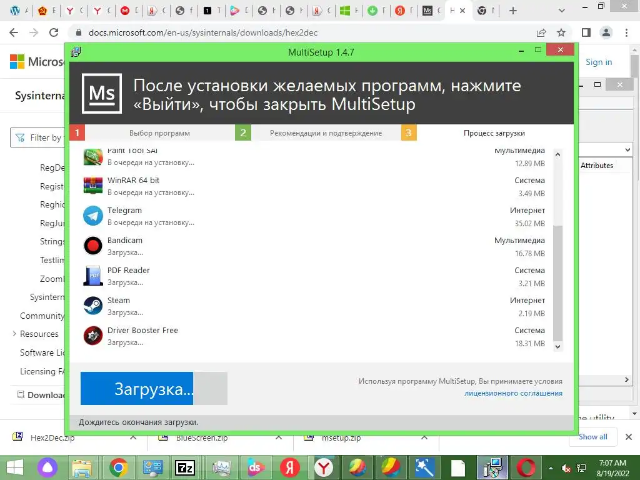Click the MultiSetup title bar app icon
The image size is (640, 480).
(x=76, y=52)
